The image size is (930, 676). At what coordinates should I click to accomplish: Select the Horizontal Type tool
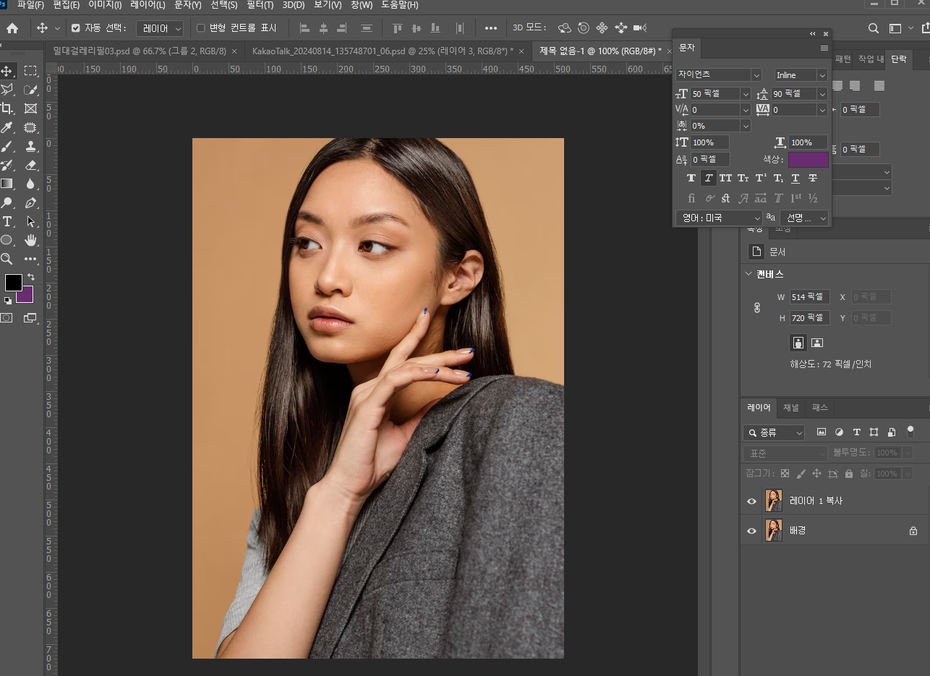(x=7, y=221)
